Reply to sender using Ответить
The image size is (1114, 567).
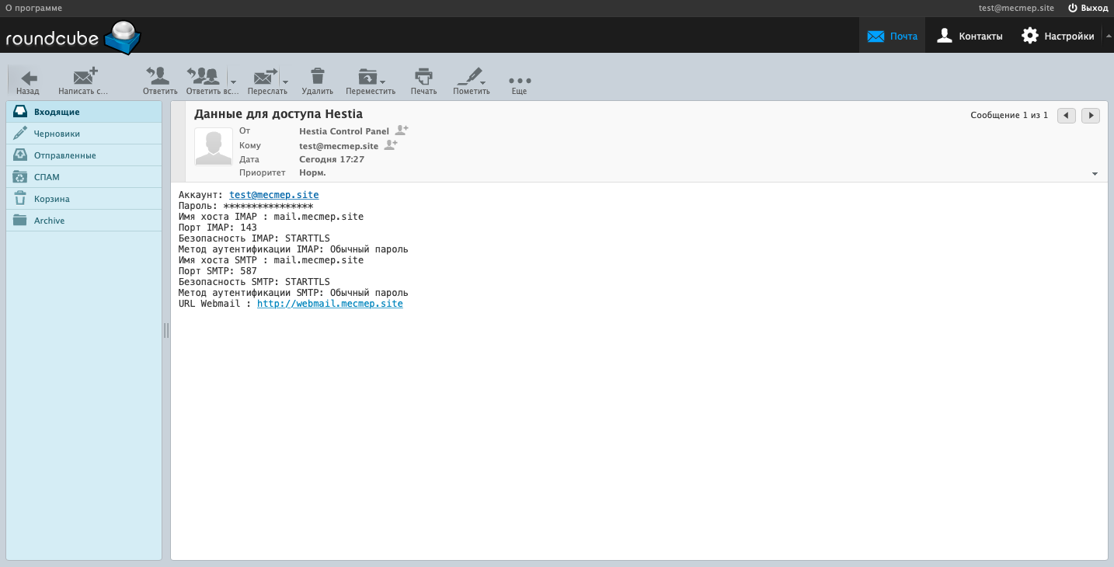[159, 81]
